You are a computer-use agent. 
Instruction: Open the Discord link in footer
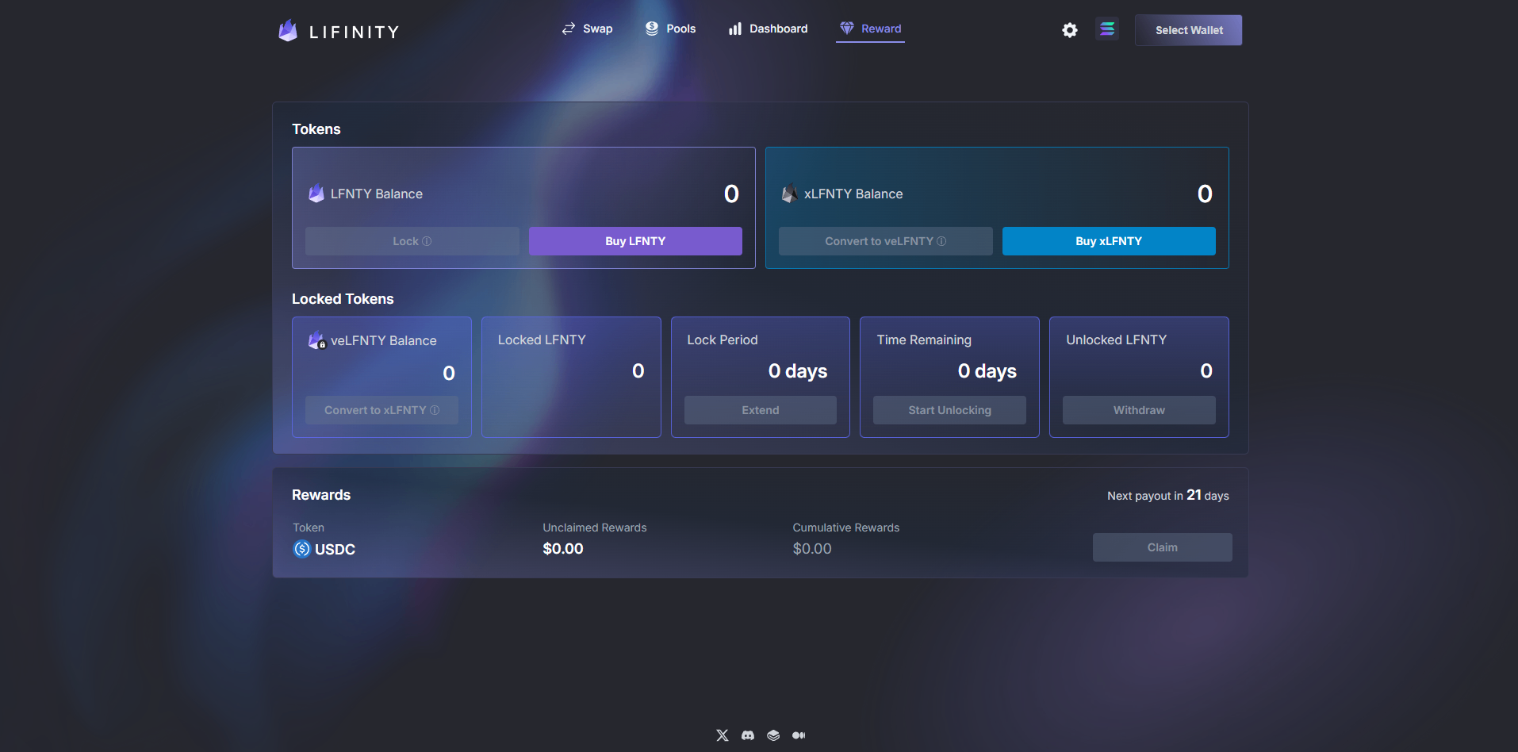click(x=747, y=735)
